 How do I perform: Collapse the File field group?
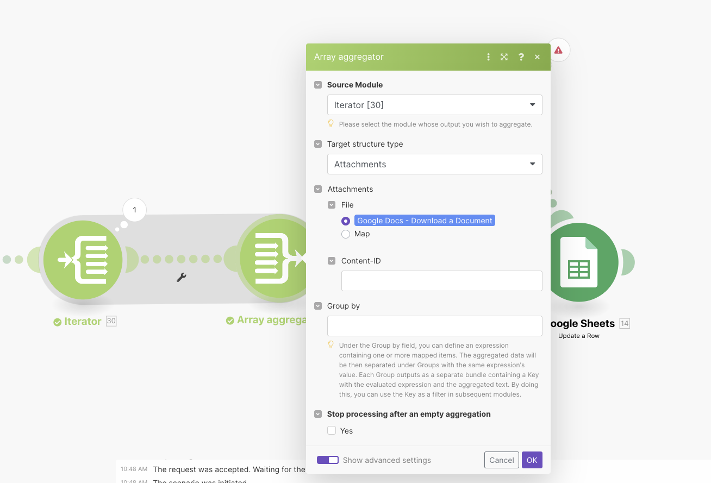tap(332, 205)
